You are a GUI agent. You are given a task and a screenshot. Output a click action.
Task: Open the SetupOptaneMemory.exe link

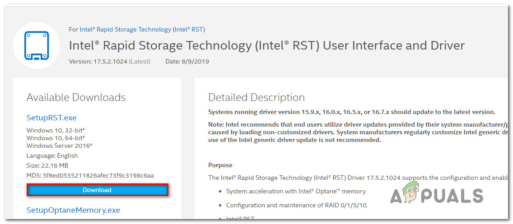73,210
